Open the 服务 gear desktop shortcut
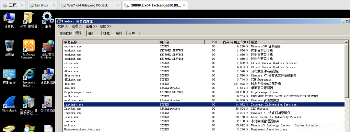Image resolution: width=350 pixels, height=132 pixels. pos(48,20)
